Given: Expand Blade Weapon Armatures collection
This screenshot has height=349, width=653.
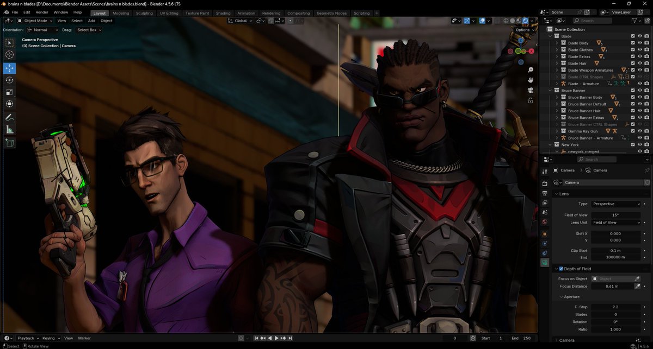Looking at the screenshot, I should click(x=557, y=70).
